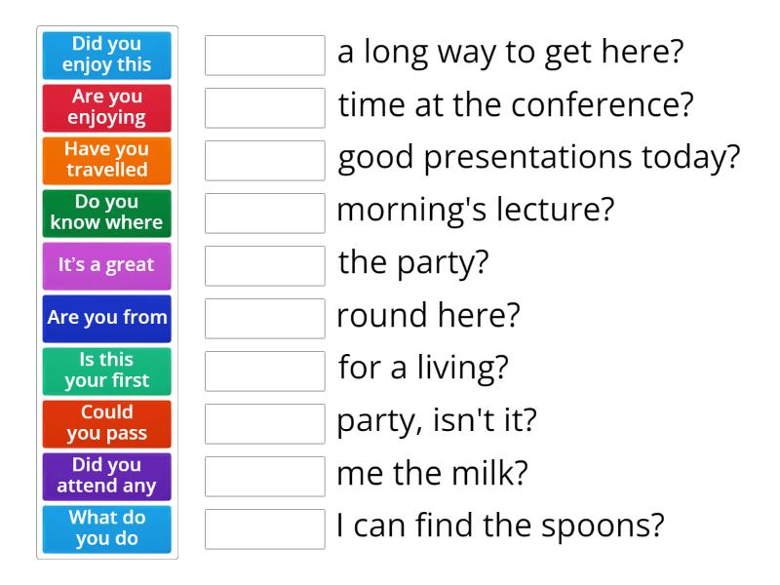
Task: Select the answer box before 'the party?'
Action: coord(265,266)
